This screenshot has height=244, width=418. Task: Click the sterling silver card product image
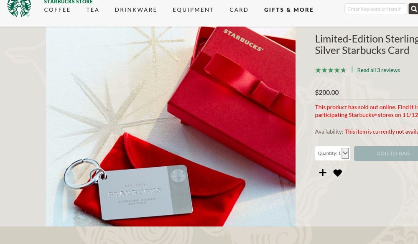tap(171, 127)
